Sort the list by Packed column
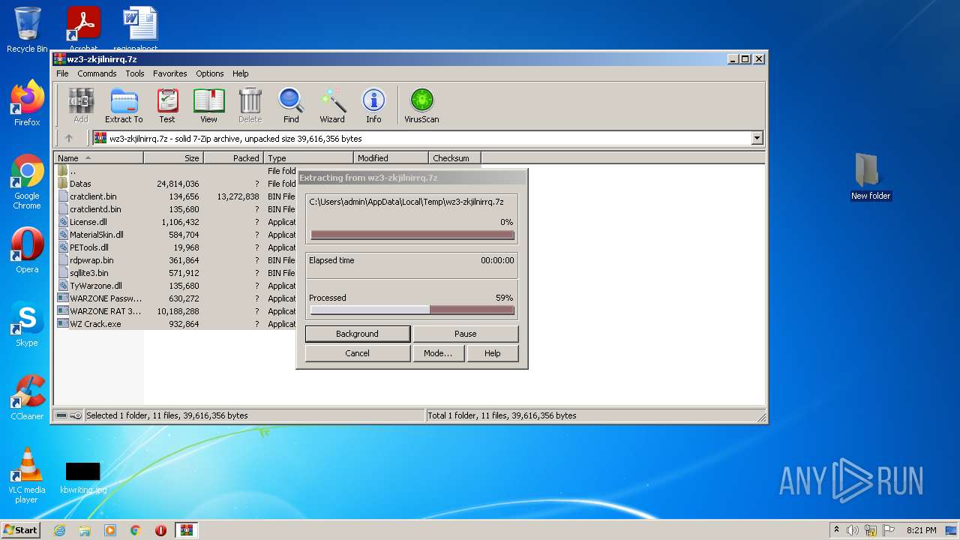The height and width of the screenshot is (540, 960). tap(233, 158)
